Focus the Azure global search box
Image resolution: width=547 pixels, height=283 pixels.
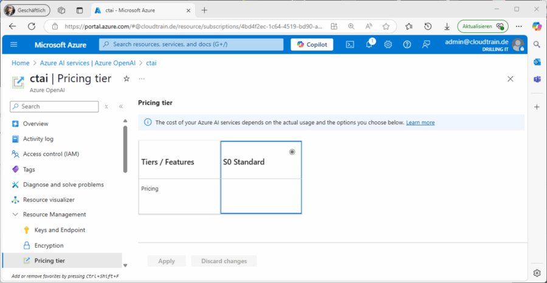[191, 44]
